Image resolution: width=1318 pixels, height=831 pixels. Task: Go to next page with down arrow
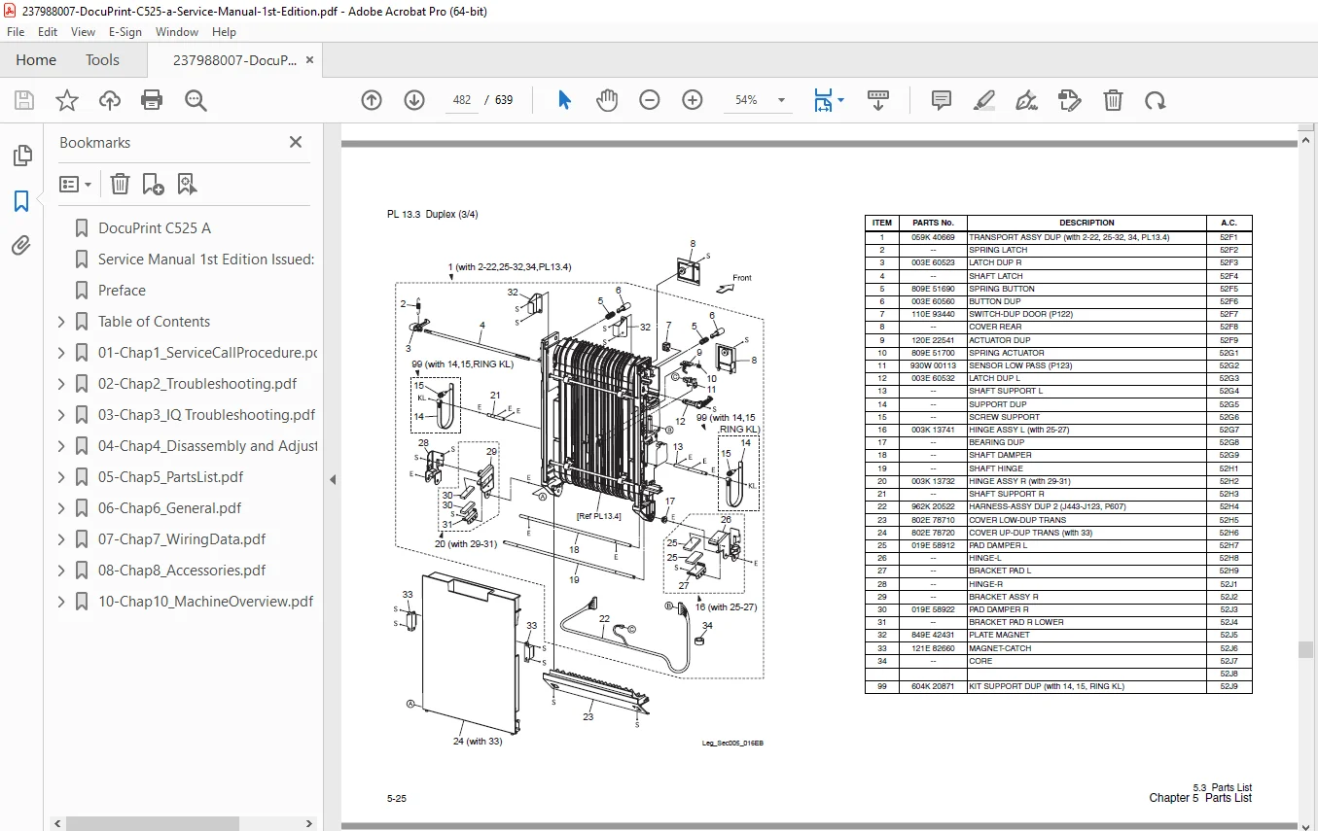414,100
